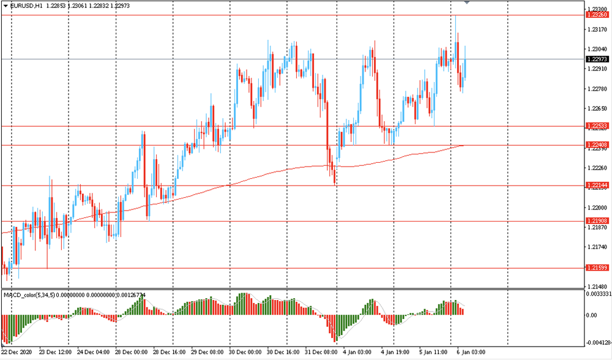
Task: Click the EURUSD,H1 chart title text
Action: click(26, 6)
